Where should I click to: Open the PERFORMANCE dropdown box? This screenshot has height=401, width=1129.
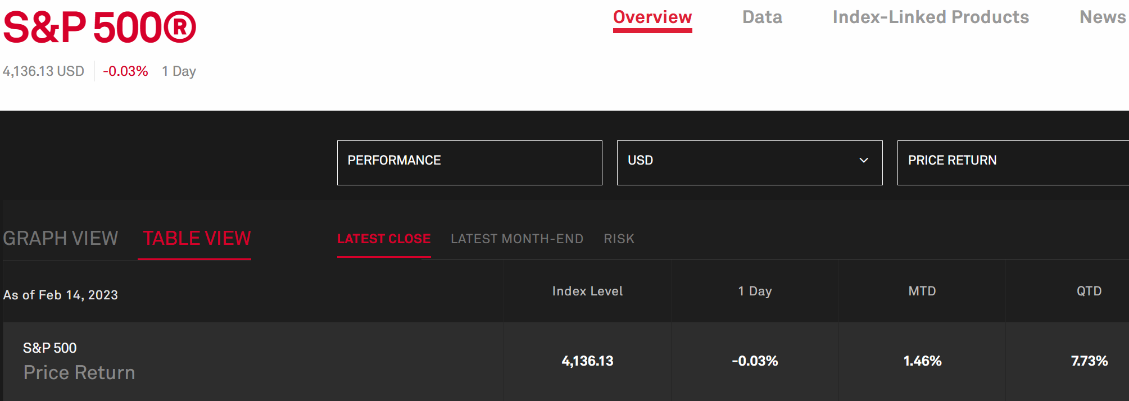[x=470, y=163]
